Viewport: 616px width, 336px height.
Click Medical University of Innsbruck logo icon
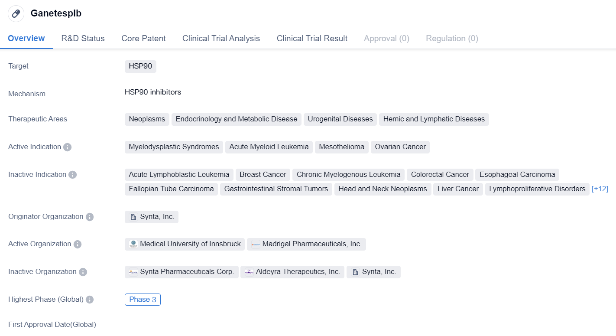coord(133,244)
